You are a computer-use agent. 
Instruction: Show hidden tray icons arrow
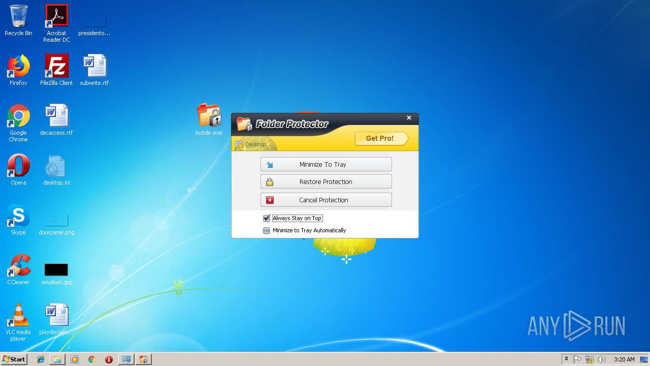(567, 359)
